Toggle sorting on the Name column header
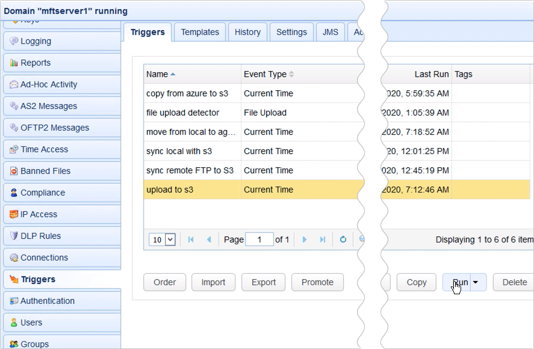The width and height of the screenshot is (534, 349). coord(160,73)
